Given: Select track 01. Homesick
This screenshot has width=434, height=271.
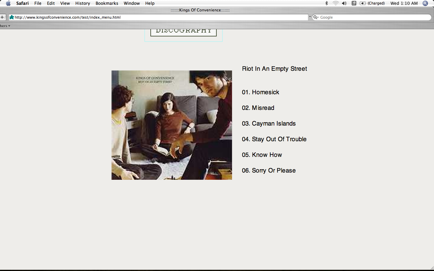Looking at the screenshot, I should click(261, 92).
